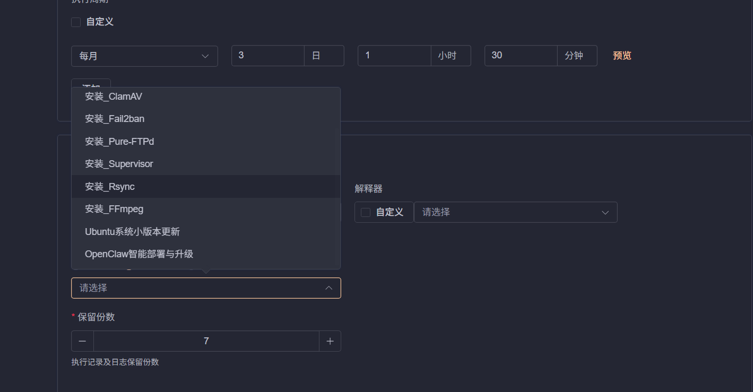Screen dimensions: 753x392
Task: Select 安装_ClamAV from the list
Action: coord(114,97)
